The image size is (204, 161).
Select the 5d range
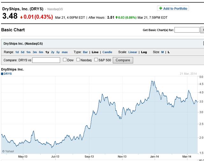pyautogui.click(x=23, y=52)
